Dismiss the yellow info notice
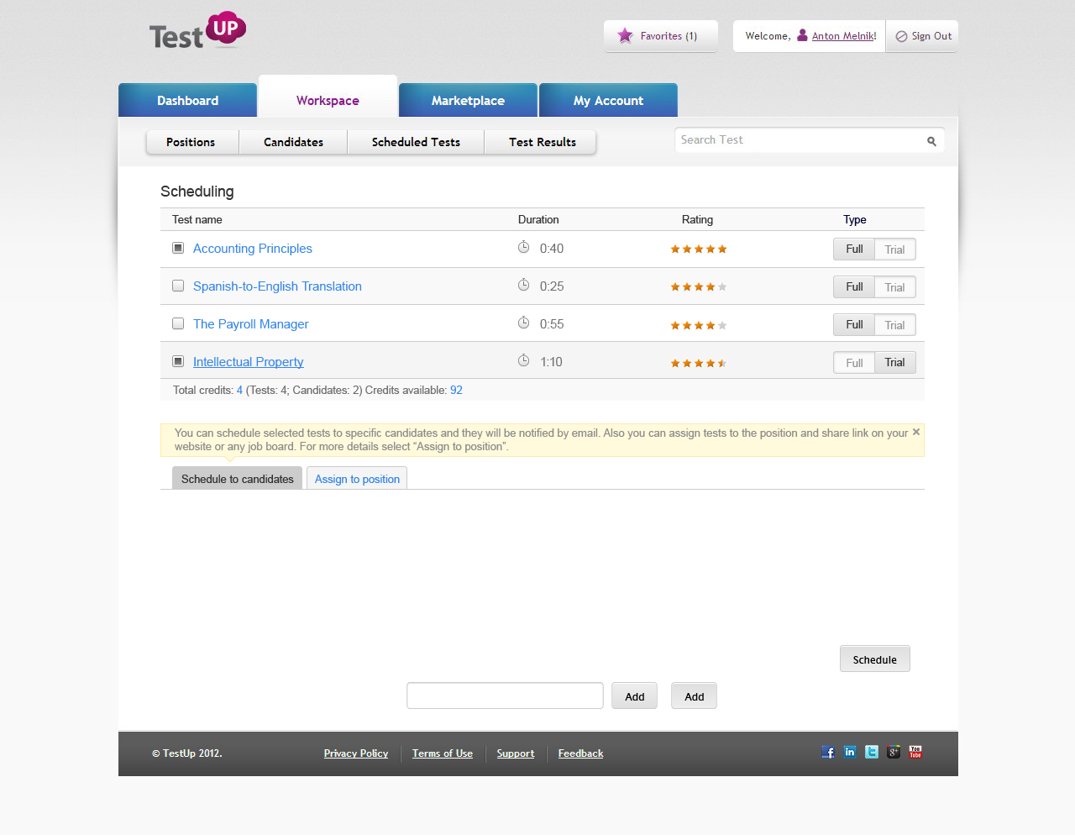 916,432
